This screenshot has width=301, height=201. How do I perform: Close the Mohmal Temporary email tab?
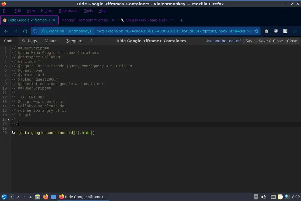113,20
